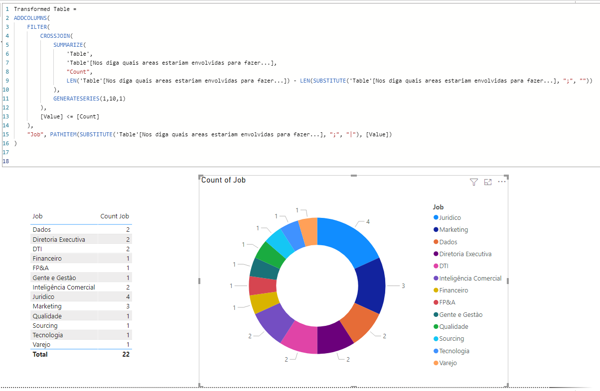Viewport: 600px width, 391px height.
Task: Activate Focus mode on the chart
Action: pos(488,182)
